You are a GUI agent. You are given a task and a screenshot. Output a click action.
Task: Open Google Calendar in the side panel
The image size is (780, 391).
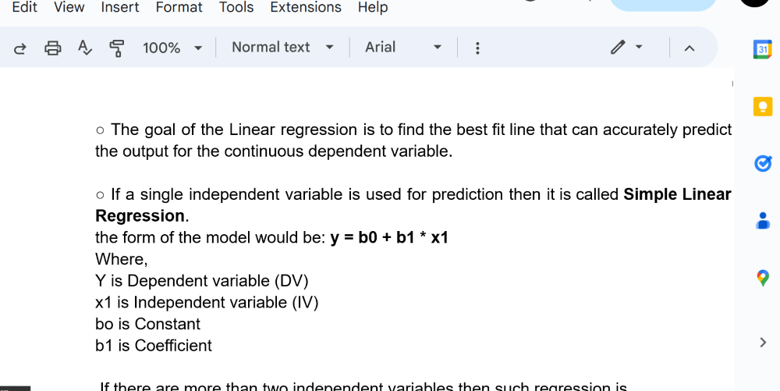click(763, 50)
